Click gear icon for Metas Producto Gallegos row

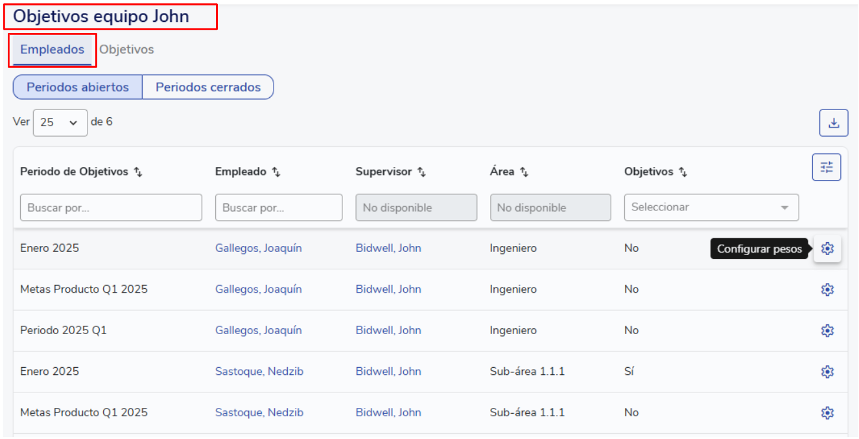[827, 290]
